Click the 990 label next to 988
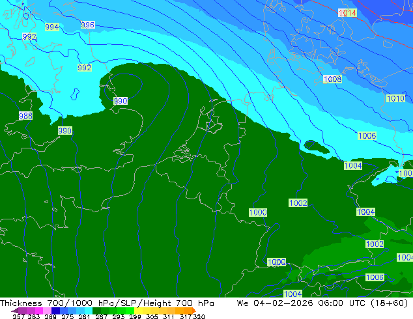Screen dimensions: 413x319 coord(64,131)
